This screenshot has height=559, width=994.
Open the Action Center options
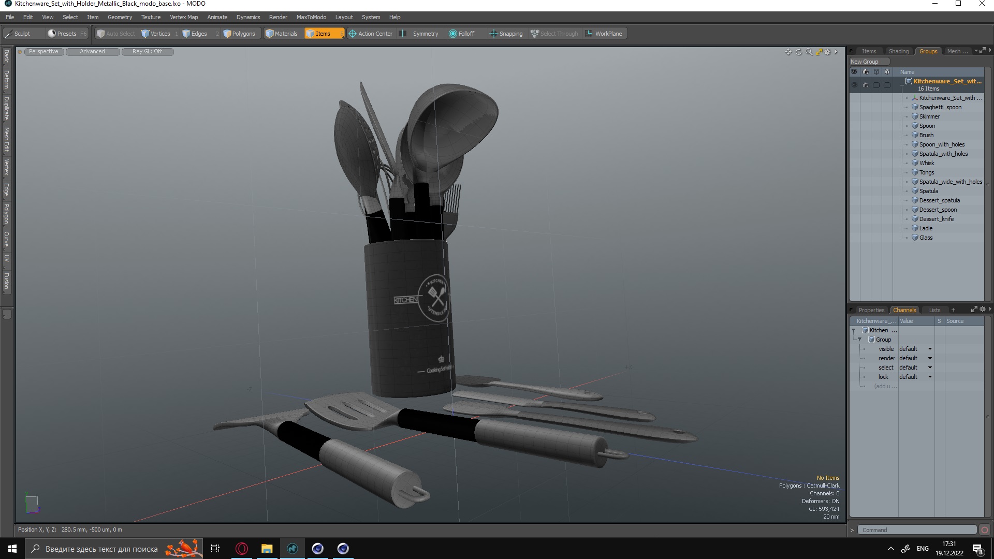pyautogui.click(x=371, y=34)
